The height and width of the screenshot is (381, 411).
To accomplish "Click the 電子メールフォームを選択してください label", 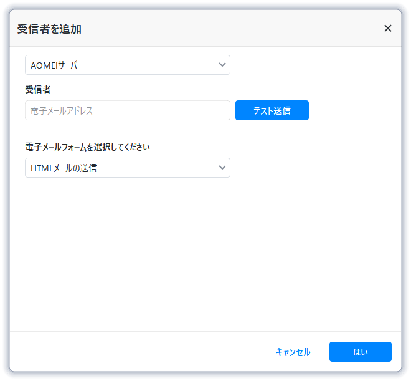I will point(87,147).
